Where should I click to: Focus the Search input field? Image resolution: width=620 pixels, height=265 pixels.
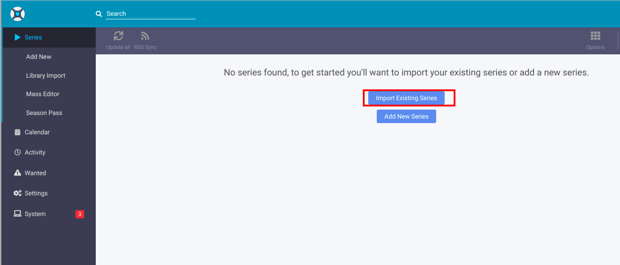click(150, 14)
